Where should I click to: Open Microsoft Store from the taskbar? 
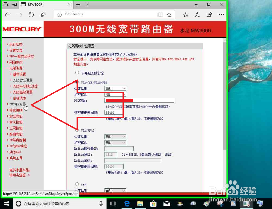pos(153,204)
